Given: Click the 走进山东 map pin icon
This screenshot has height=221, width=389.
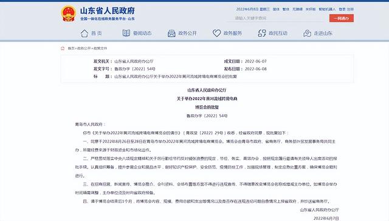Looking at the screenshot, I should click(x=307, y=33).
